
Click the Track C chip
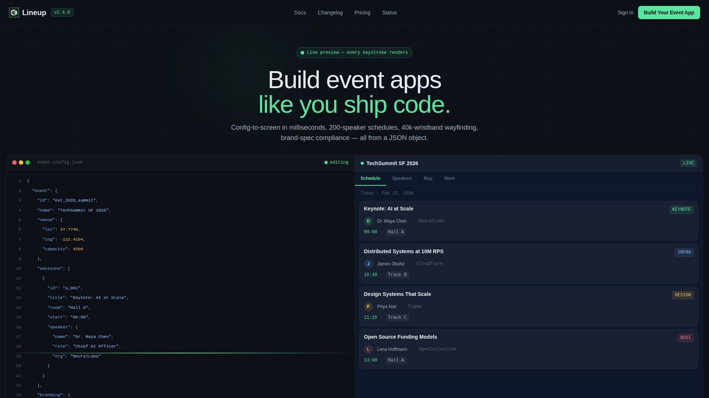[397, 318]
